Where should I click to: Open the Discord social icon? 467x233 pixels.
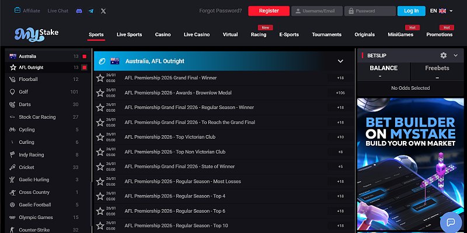[79, 10]
